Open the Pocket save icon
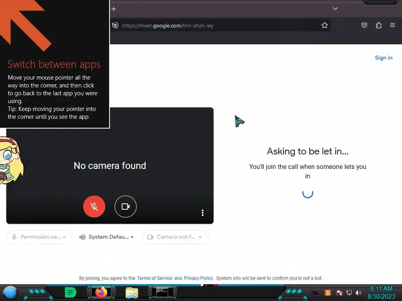402x301 pixels. coord(364,25)
